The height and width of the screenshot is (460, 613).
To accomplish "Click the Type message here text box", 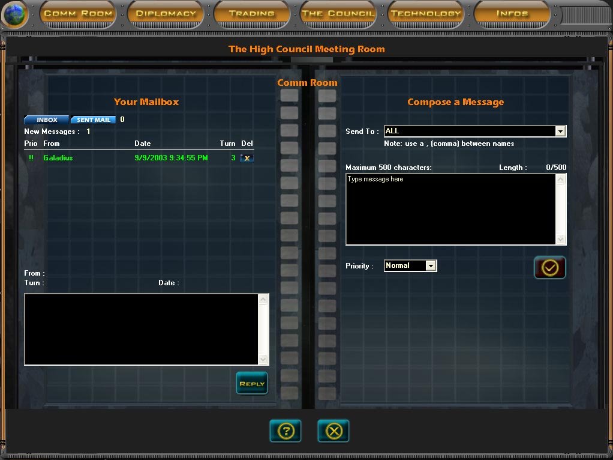I will (450, 209).
